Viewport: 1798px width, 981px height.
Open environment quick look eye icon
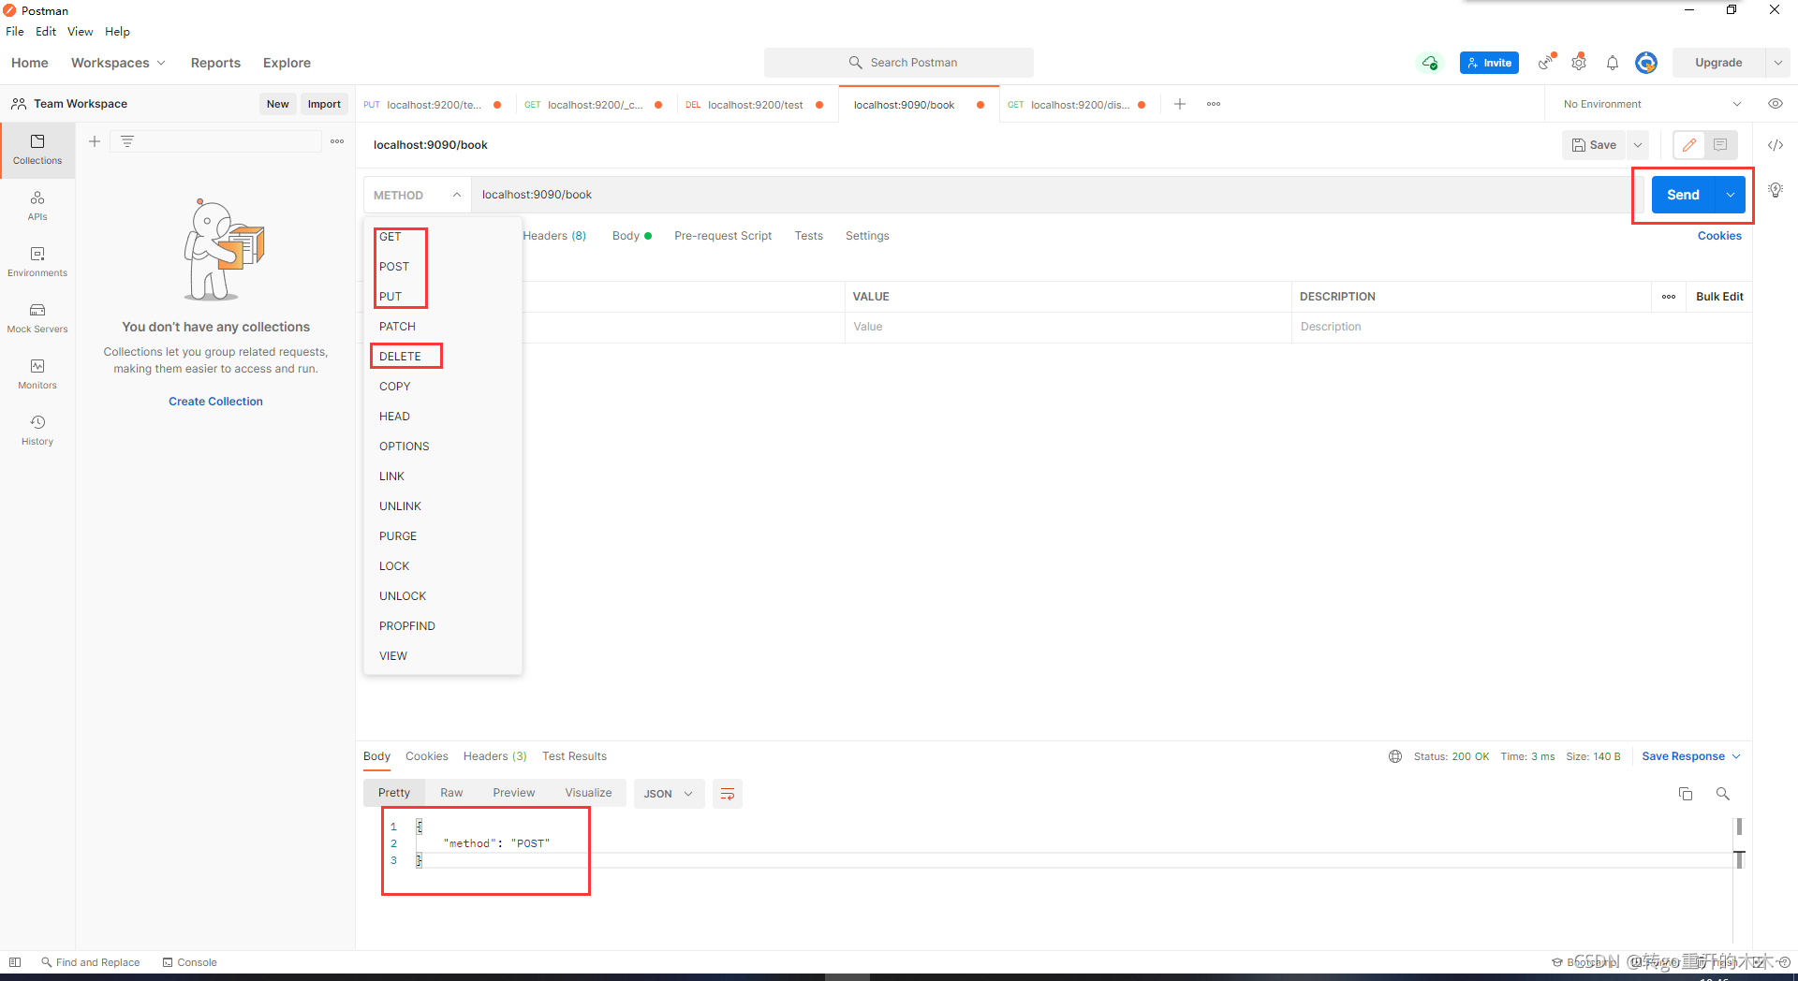click(1776, 104)
